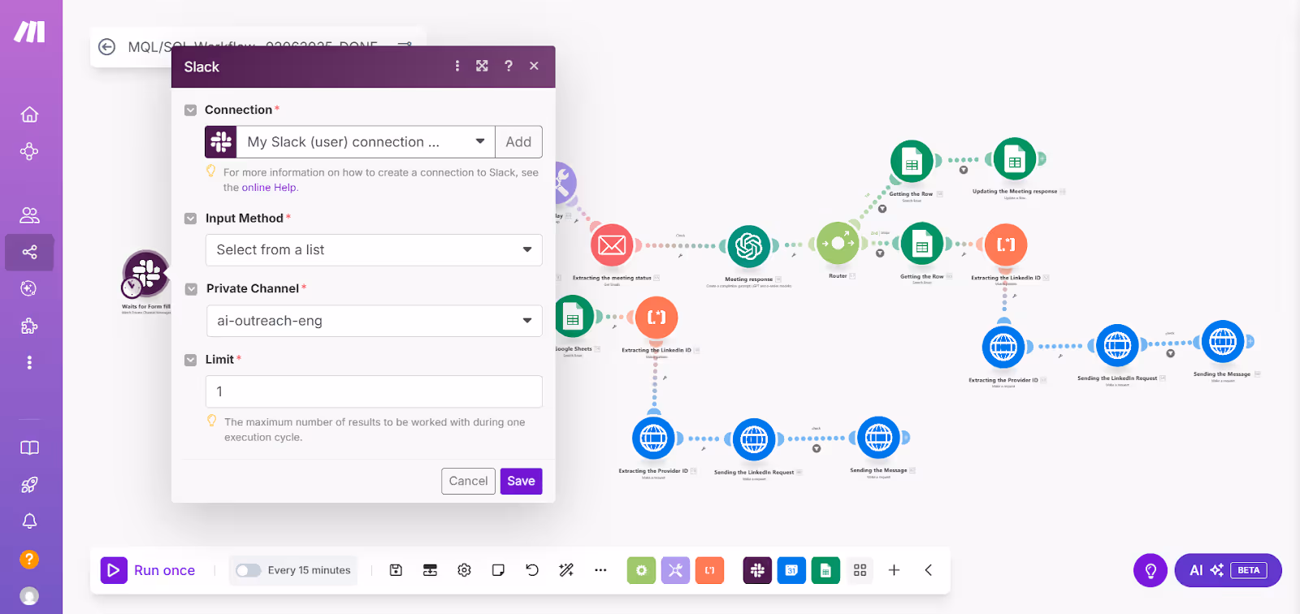
Task: Collapse the toolbar with the left chevron
Action: point(928,570)
